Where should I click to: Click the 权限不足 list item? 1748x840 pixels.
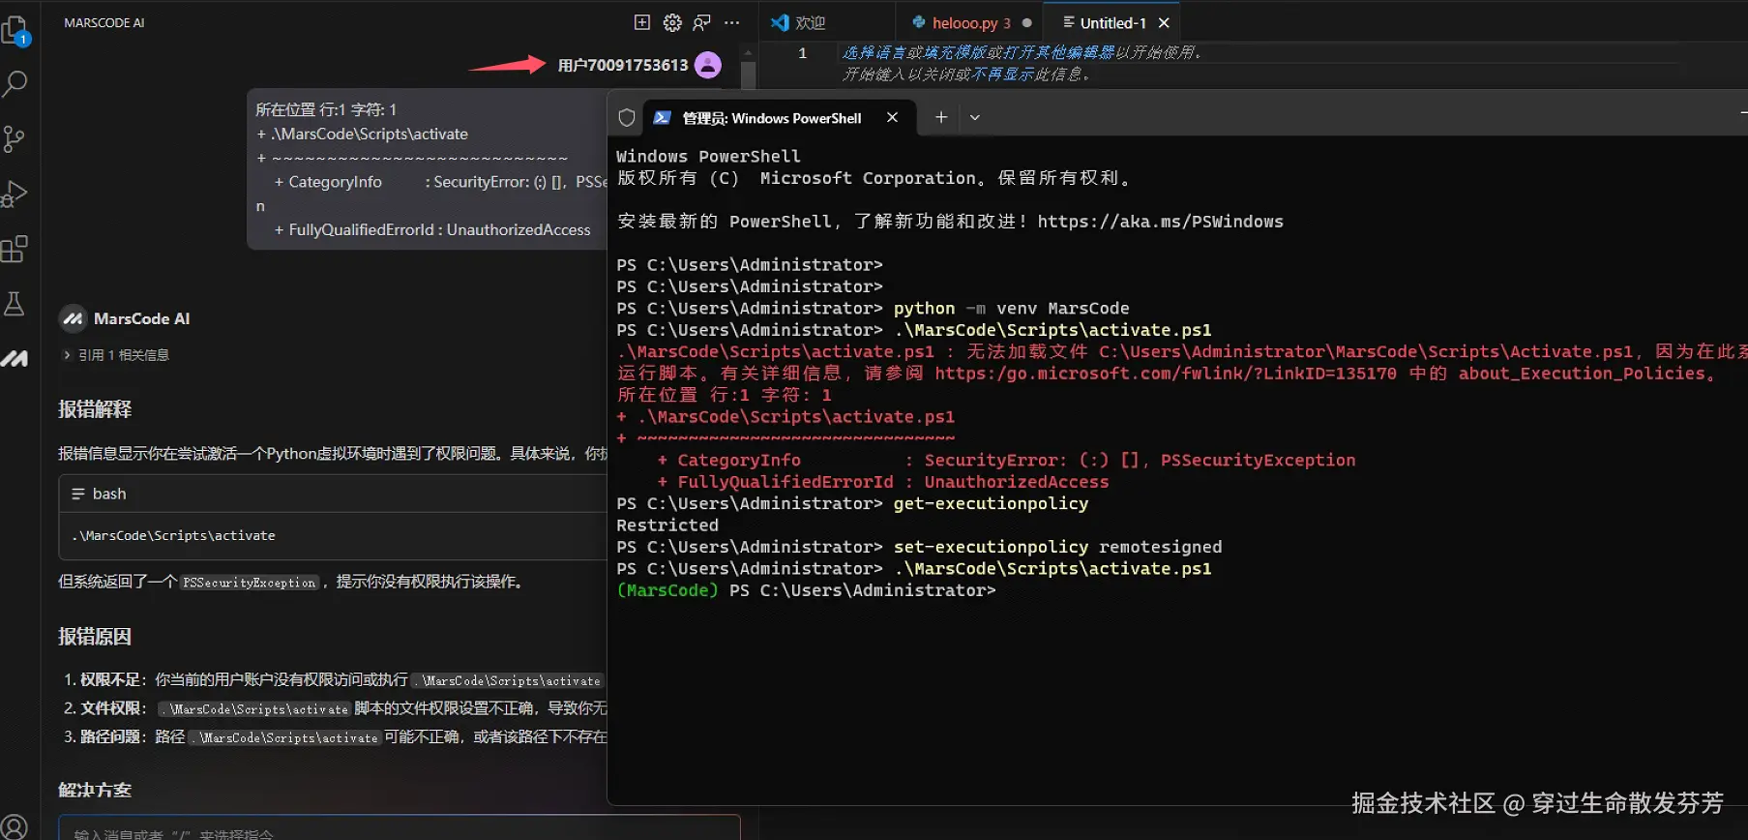pos(335,680)
